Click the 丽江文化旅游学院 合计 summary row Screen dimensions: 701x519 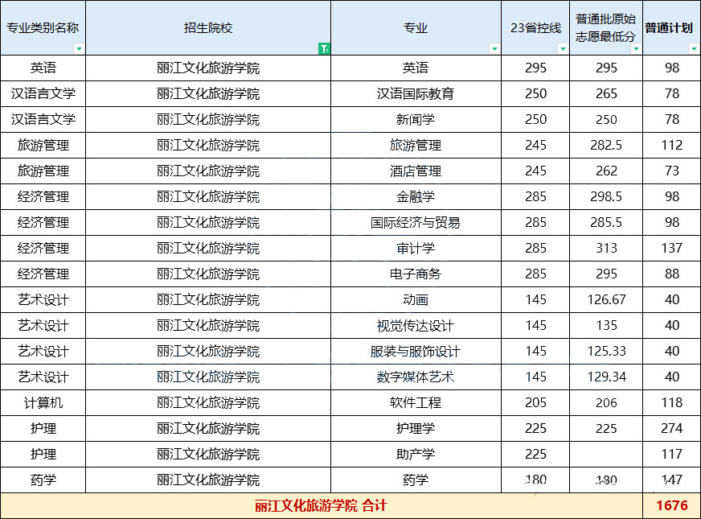(322, 506)
